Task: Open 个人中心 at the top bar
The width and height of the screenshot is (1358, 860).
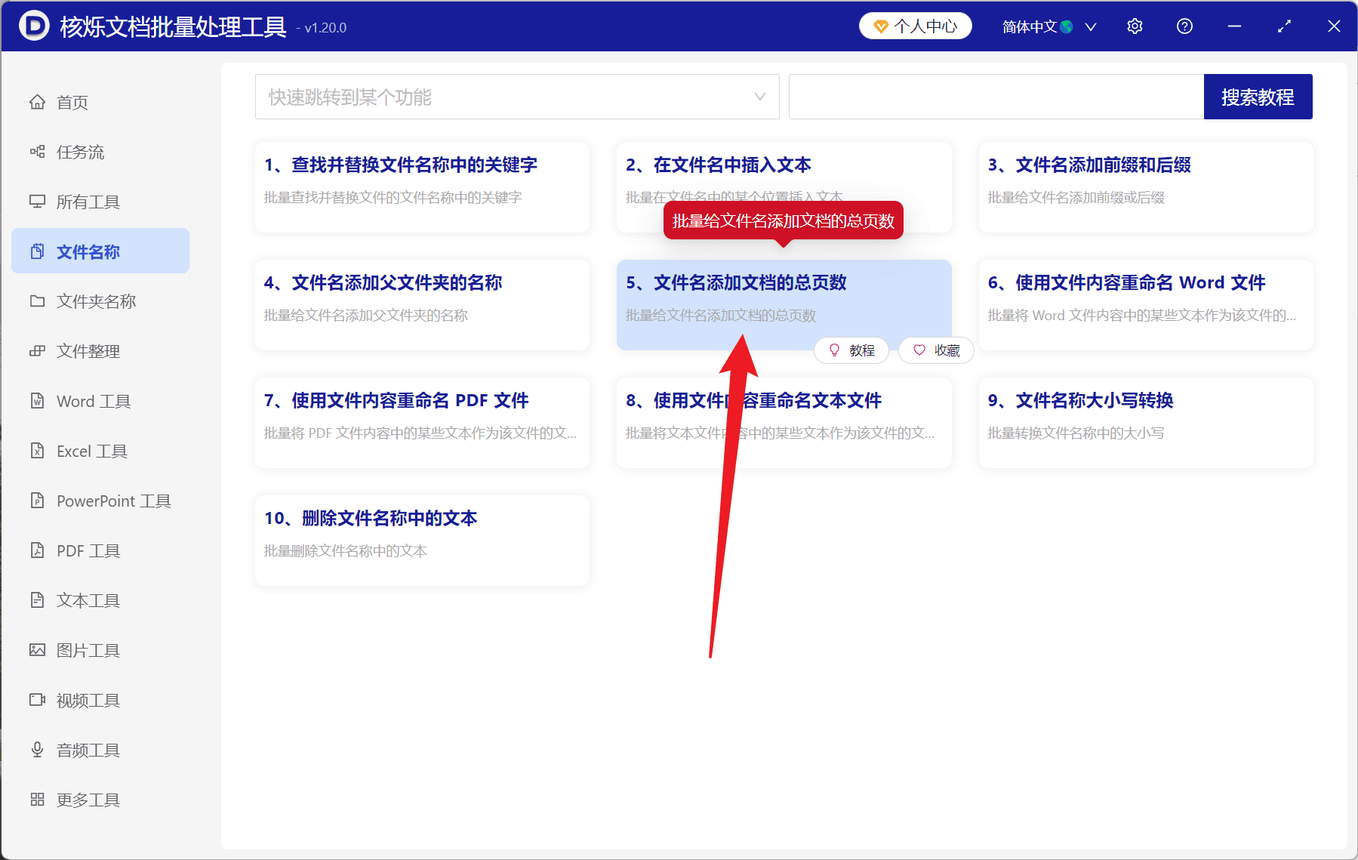Action: (x=915, y=26)
